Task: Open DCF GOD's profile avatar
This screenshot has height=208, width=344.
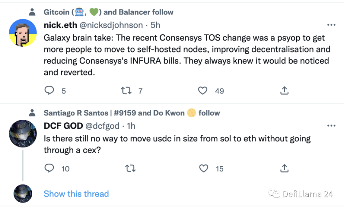Action: (x=23, y=133)
